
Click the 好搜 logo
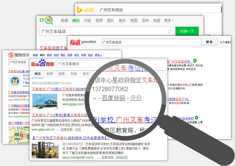[x=46, y=20]
